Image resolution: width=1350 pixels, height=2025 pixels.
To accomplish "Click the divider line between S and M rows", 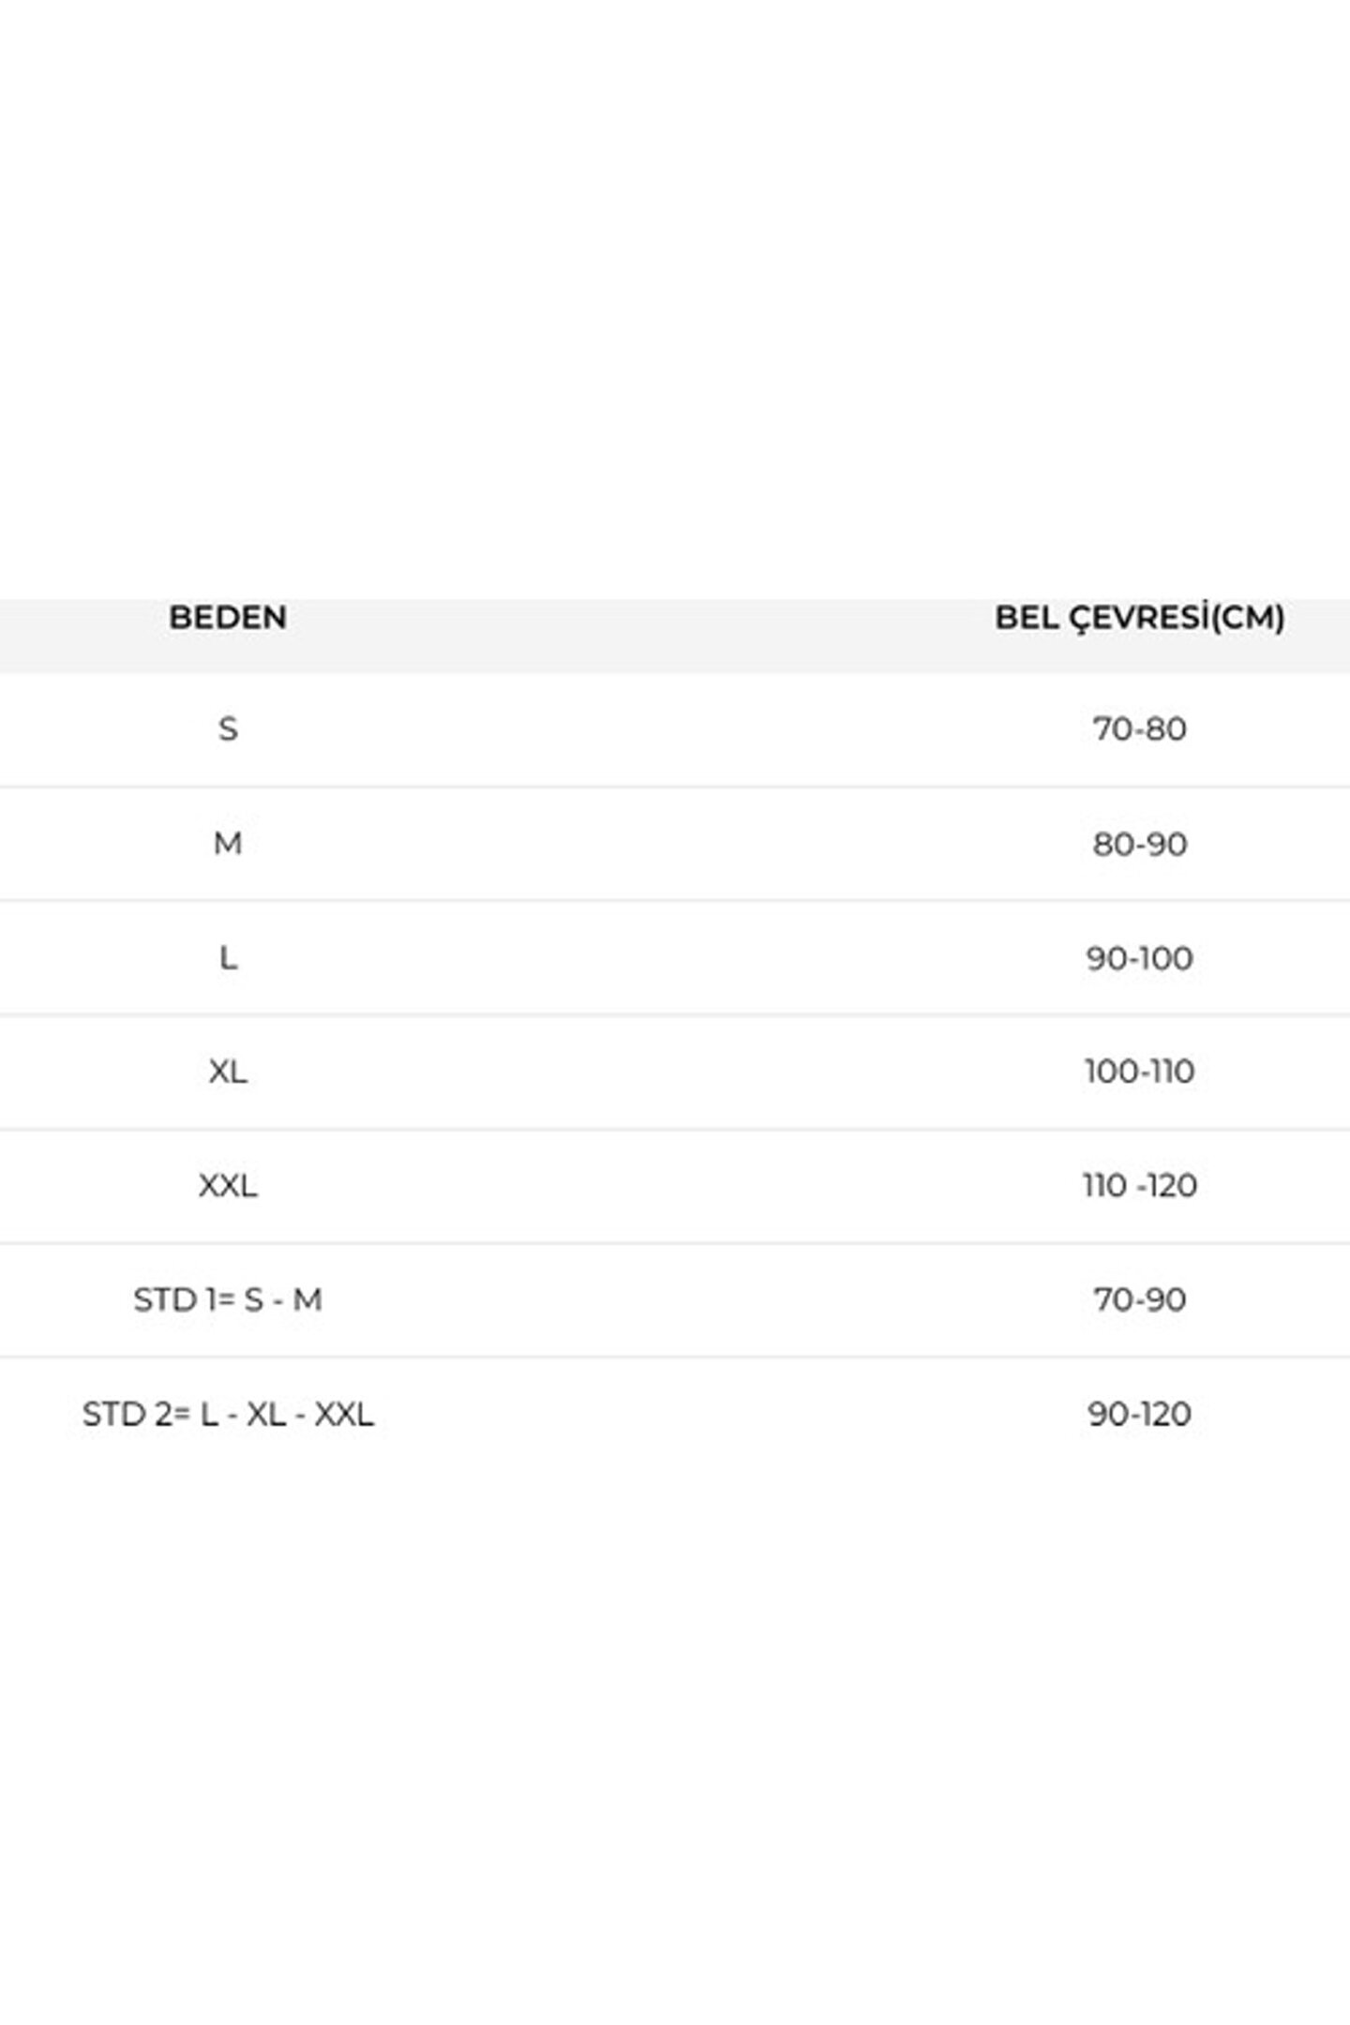I will point(675,787).
